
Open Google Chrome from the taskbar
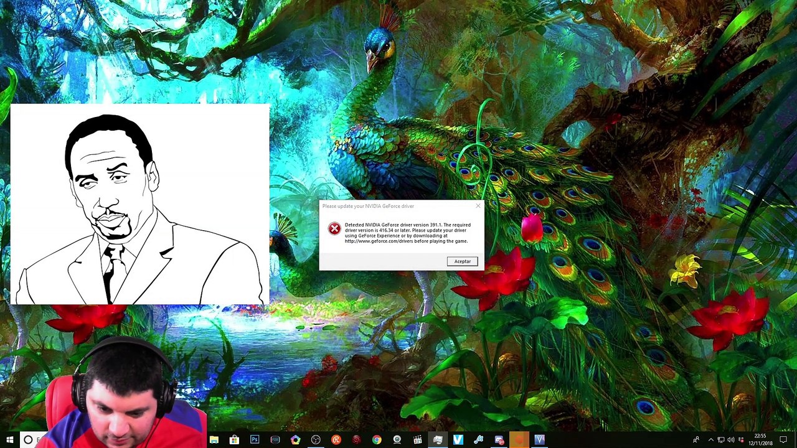(377, 440)
